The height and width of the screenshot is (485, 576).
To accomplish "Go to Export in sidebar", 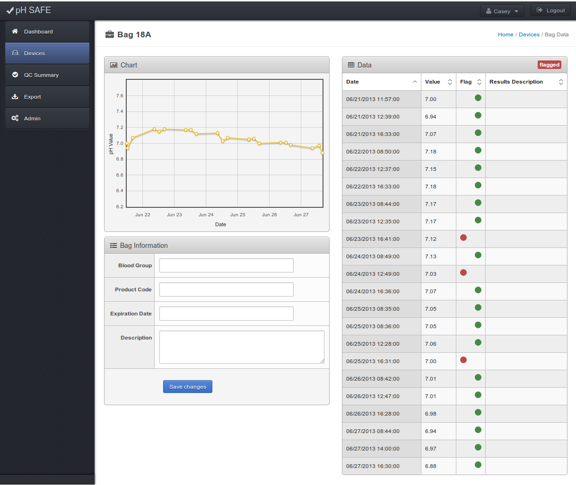I will tap(47, 97).
